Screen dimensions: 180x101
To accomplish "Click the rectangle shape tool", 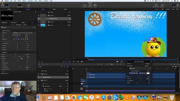I will pyautogui.click(x=117, y=62).
